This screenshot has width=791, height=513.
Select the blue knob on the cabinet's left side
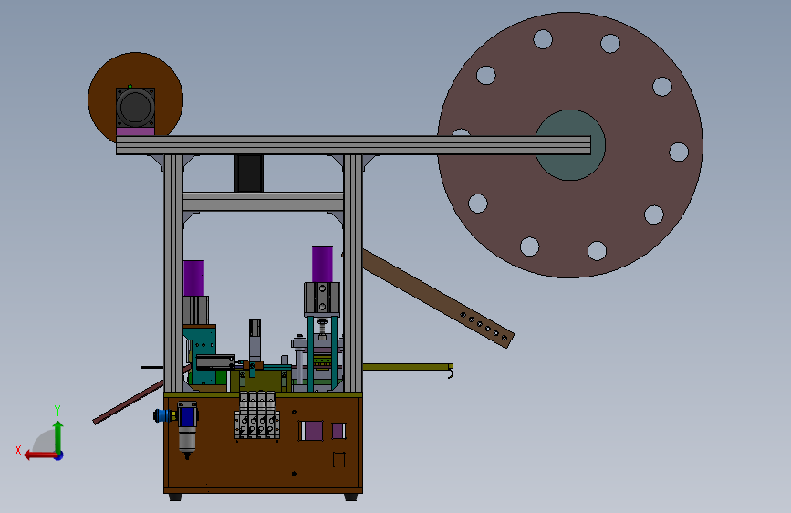coord(161,416)
